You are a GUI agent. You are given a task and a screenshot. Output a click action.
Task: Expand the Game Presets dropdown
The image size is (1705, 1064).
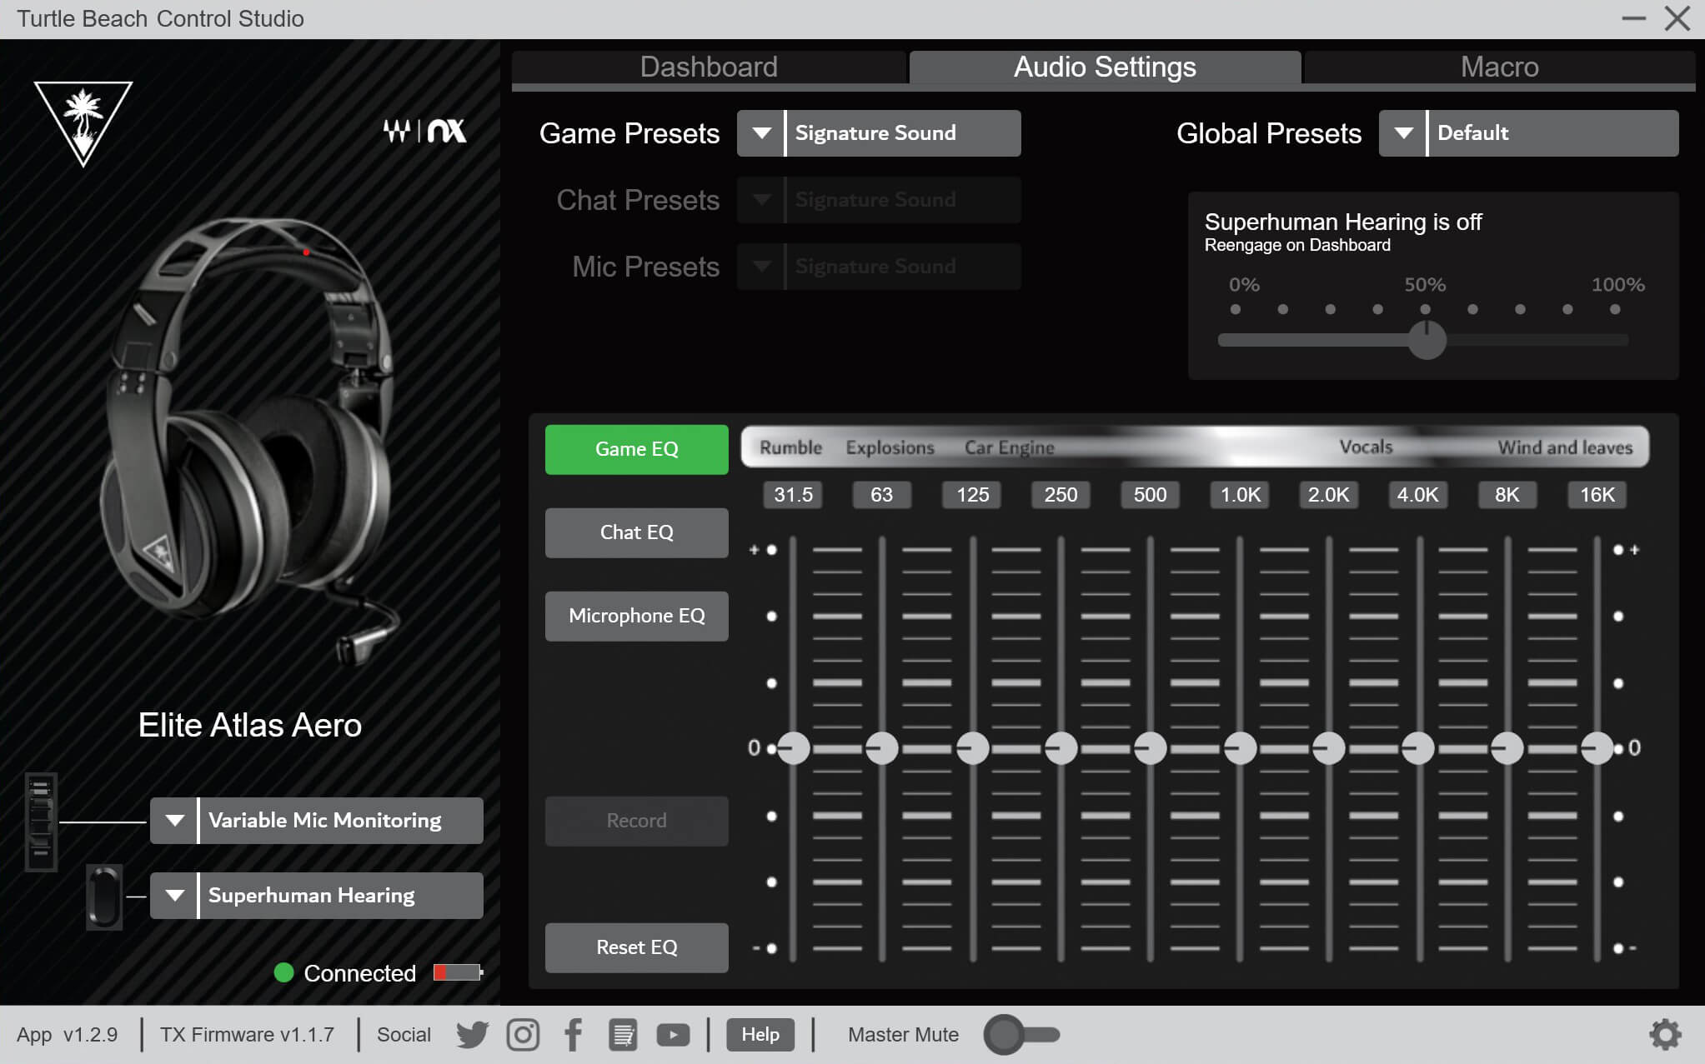point(760,133)
